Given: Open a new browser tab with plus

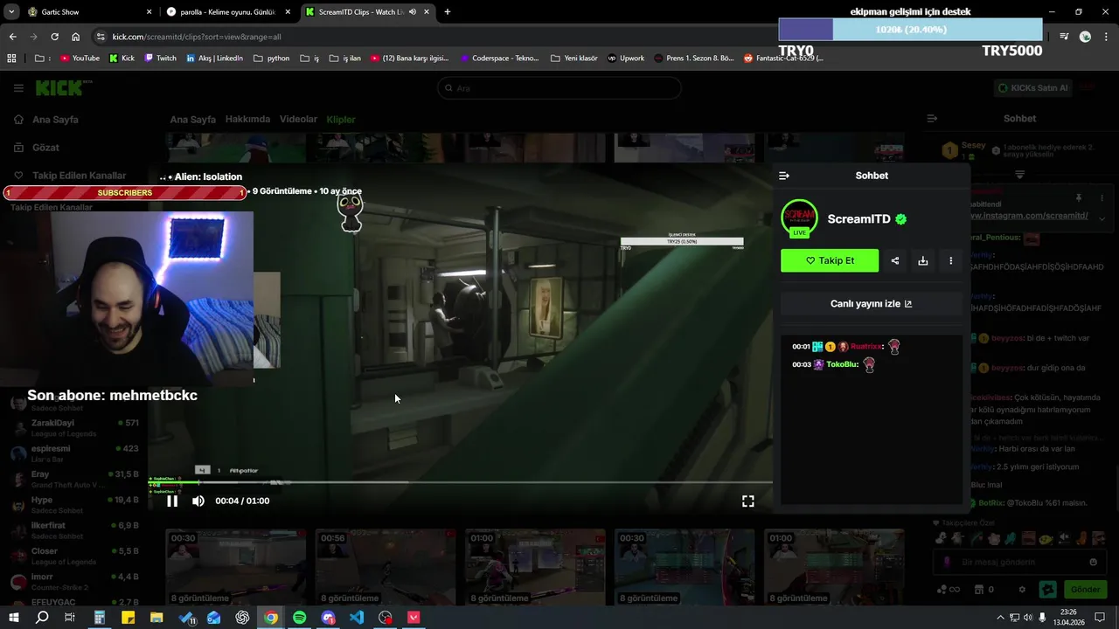Looking at the screenshot, I should (x=448, y=12).
